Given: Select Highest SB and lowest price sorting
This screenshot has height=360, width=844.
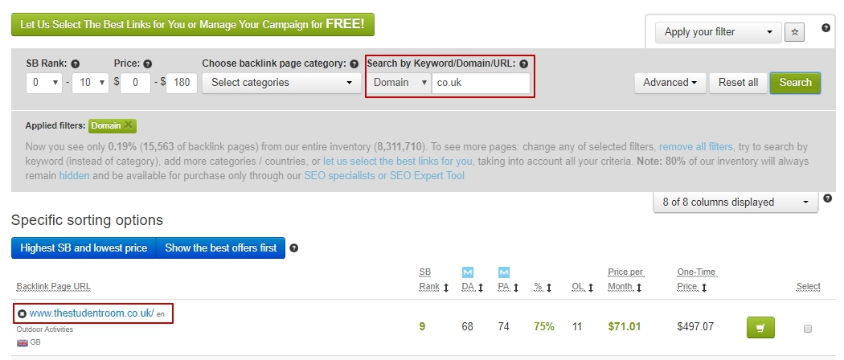Looking at the screenshot, I should [84, 248].
